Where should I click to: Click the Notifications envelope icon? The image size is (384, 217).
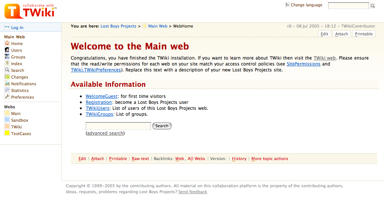pyautogui.click(x=7, y=83)
